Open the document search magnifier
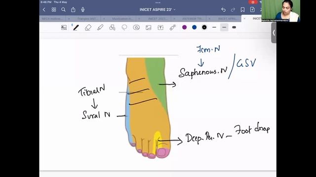 tap(63, 10)
